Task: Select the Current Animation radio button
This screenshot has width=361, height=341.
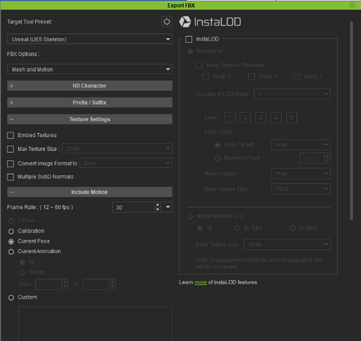Action: coord(11,252)
